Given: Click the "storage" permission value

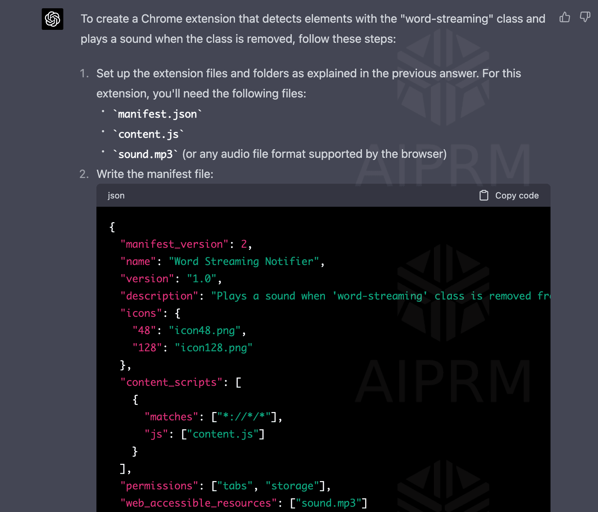Looking at the screenshot, I should pos(292,486).
